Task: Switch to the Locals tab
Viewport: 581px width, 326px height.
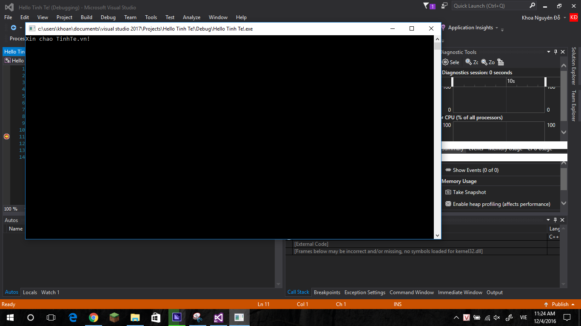Action: click(x=30, y=292)
